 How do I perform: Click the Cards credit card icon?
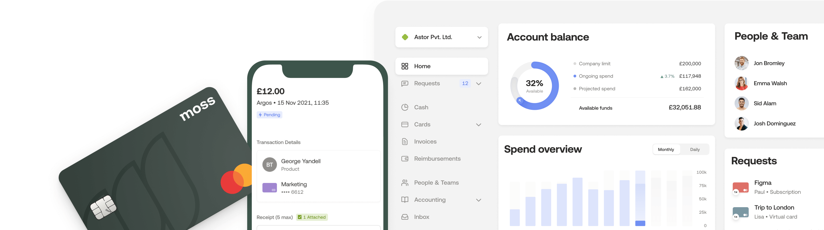405,124
